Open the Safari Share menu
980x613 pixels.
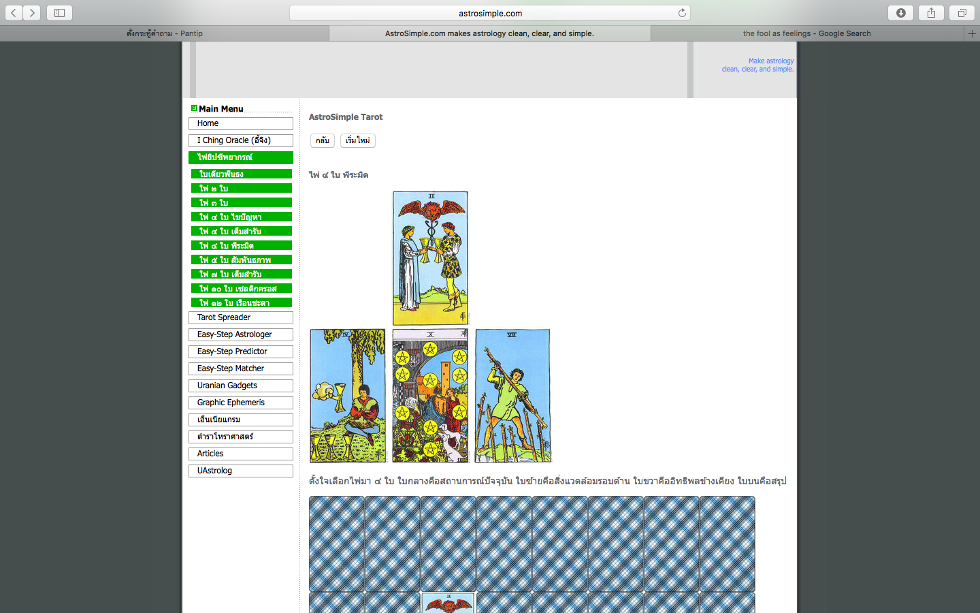click(x=931, y=13)
